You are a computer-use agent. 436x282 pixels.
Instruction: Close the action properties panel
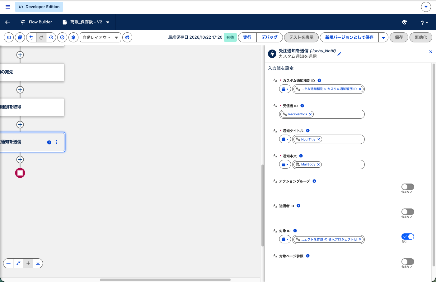coord(431,52)
